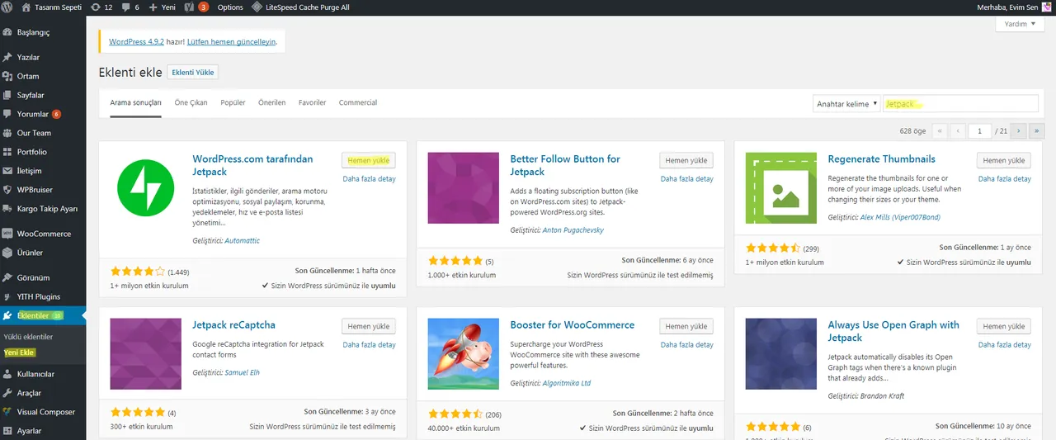Open Eklentiler plugins menu

(x=43, y=315)
